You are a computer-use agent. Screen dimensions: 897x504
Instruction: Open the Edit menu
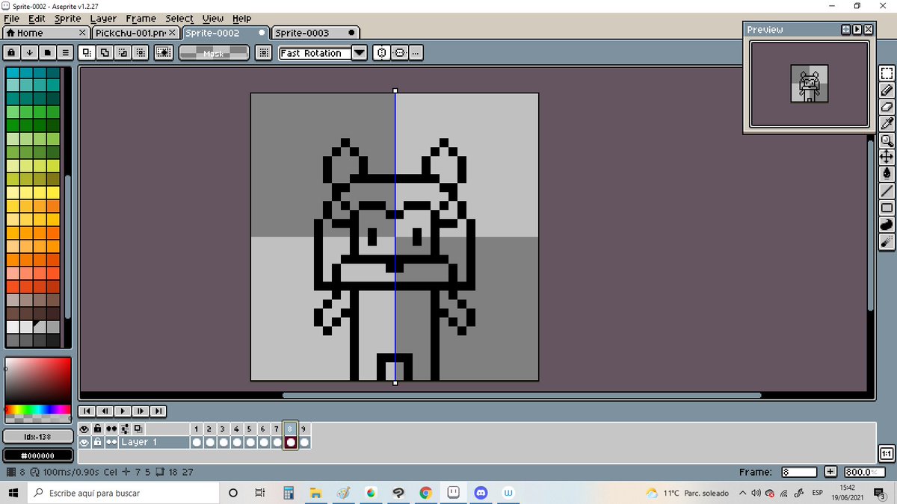pos(37,18)
